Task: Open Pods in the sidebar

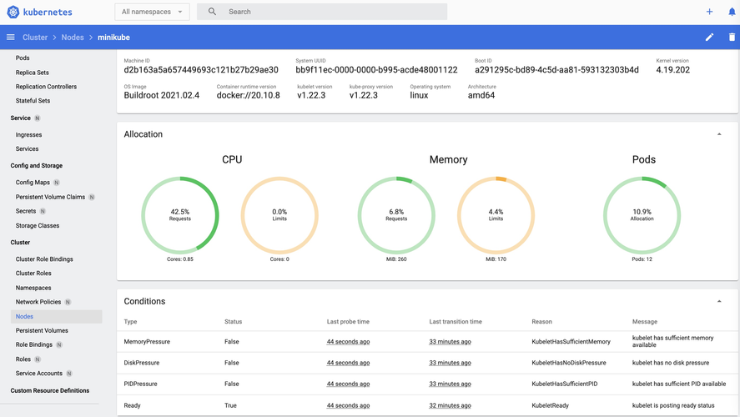Action: pyautogui.click(x=23, y=58)
